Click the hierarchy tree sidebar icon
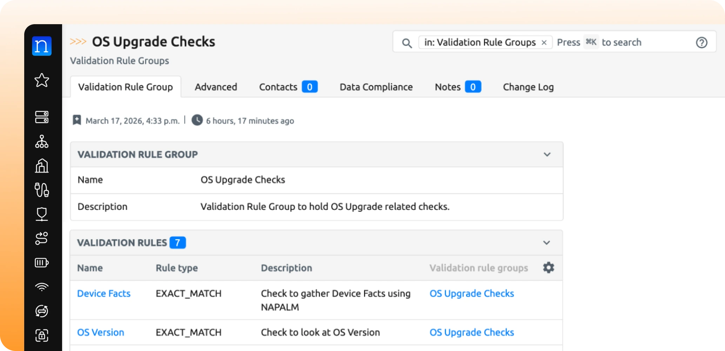The image size is (725, 351). coord(42,142)
